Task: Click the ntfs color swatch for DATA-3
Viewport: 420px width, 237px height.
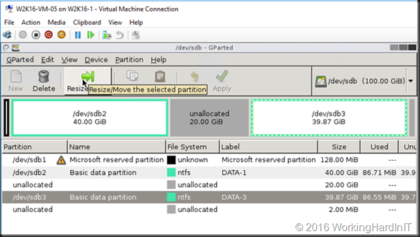Action: [171, 197]
